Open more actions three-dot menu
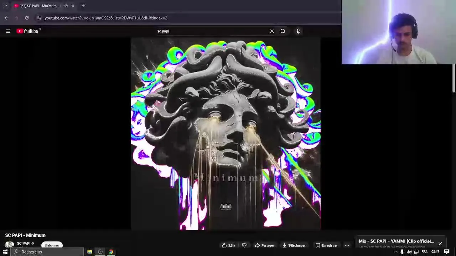The height and width of the screenshot is (256, 456). pyautogui.click(x=347, y=245)
